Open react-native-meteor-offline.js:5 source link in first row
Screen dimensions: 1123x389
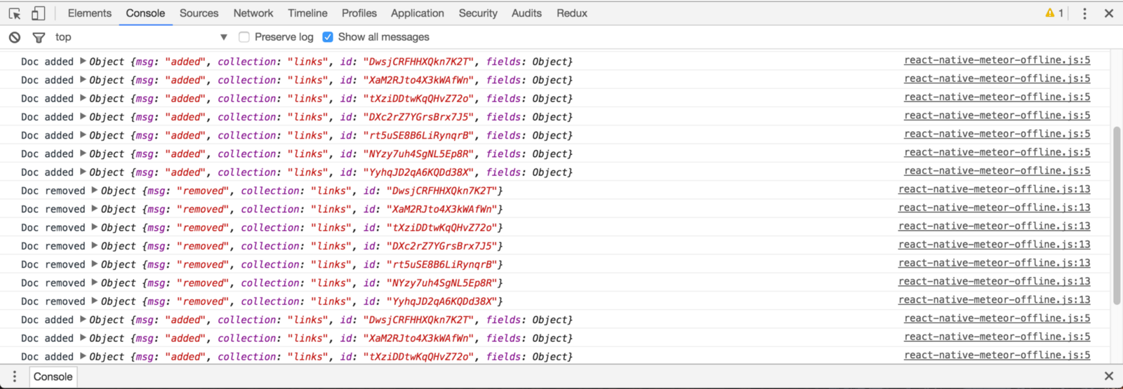(x=997, y=60)
